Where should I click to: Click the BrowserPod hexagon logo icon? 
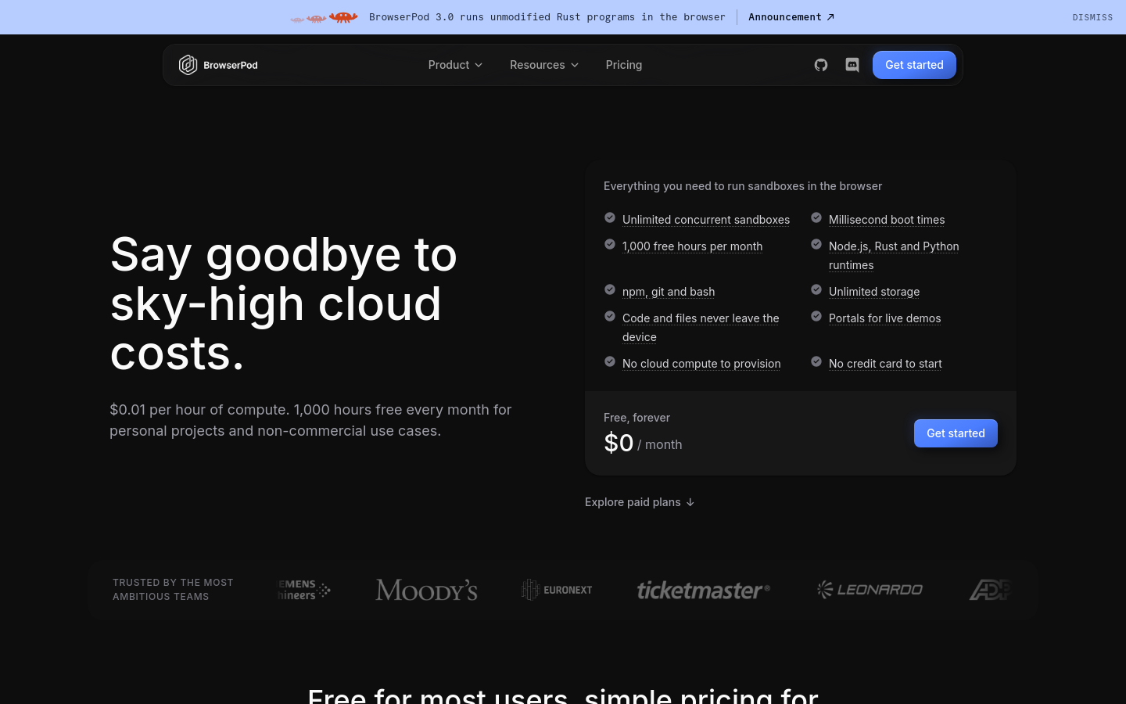coord(188,65)
